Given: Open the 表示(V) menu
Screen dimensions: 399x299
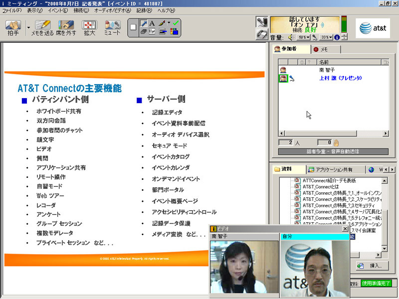Looking at the screenshot, I should tap(35, 10).
